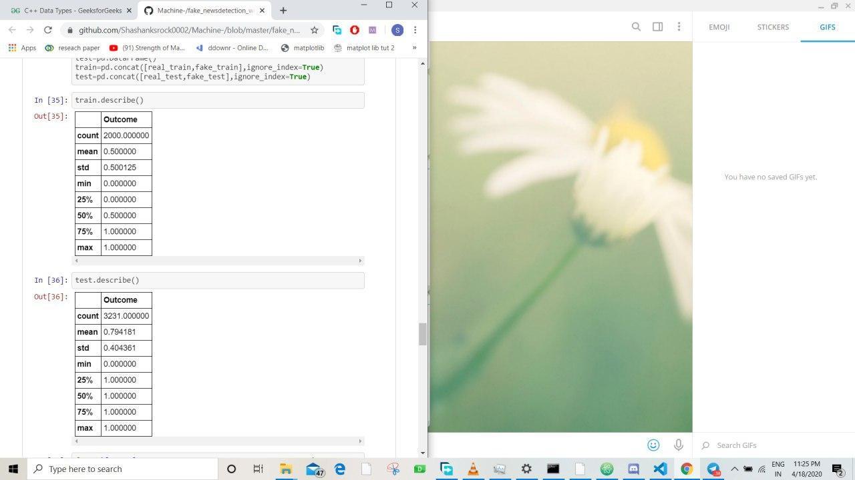Open the reseach paper bookmark
The height and width of the screenshot is (480, 855).
pyautogui.click(x=72, y=48)
